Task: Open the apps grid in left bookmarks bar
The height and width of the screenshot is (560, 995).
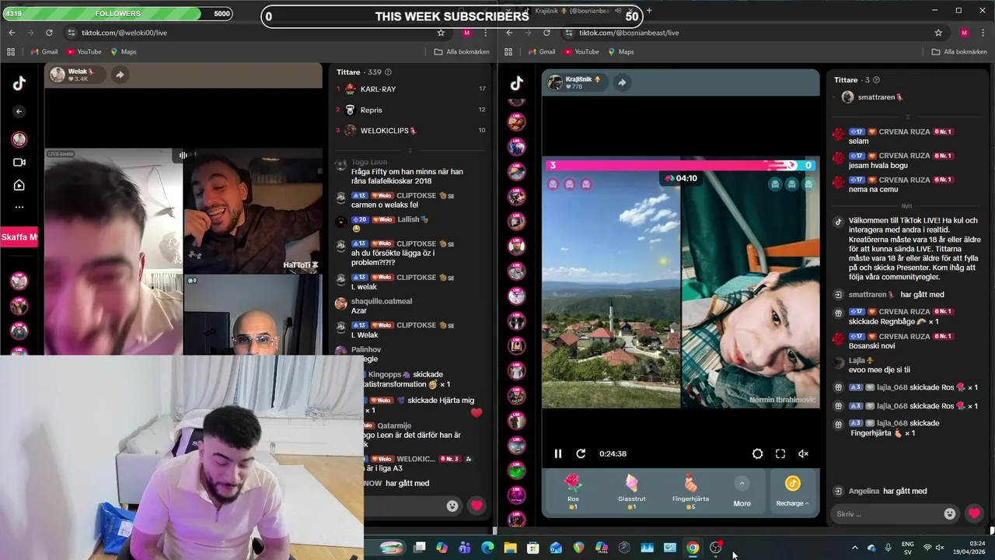Action: 11,52
